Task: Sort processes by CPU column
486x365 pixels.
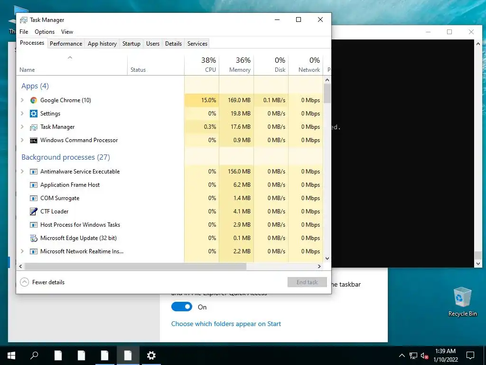Action: [202, 65]
